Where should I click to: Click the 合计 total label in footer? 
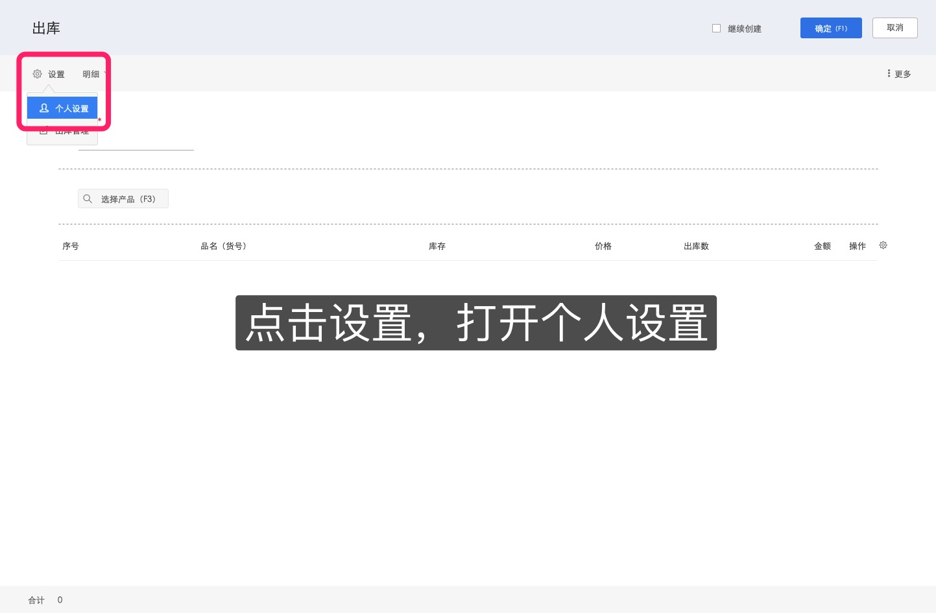pos(36,600)
